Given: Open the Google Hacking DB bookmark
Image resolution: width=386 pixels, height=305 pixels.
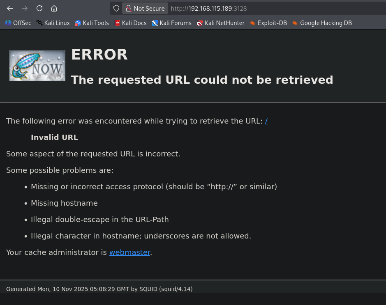Looking at the screenshot, I should click(322, 23).
